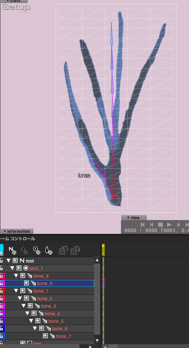Select joint_1 in the part list
This screenshot has height=348, width=189.
36,268
